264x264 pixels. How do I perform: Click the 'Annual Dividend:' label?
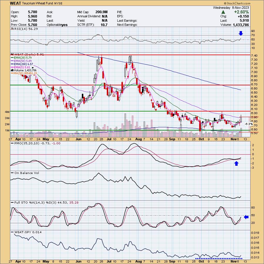click(x=89, y=16)
